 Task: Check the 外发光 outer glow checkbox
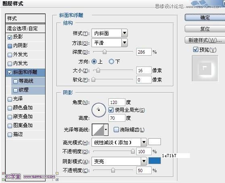click(10, 55)
